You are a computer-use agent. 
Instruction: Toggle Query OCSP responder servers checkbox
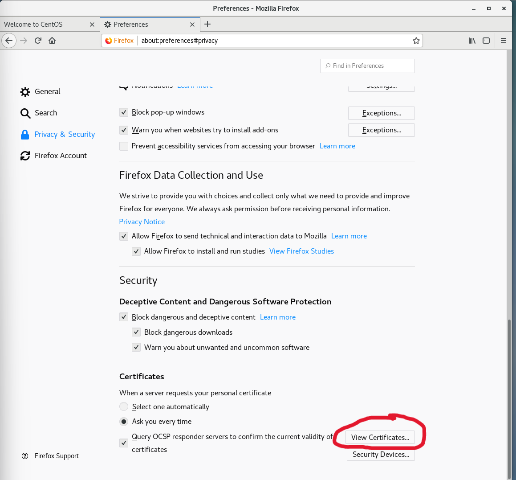(124, 443)
